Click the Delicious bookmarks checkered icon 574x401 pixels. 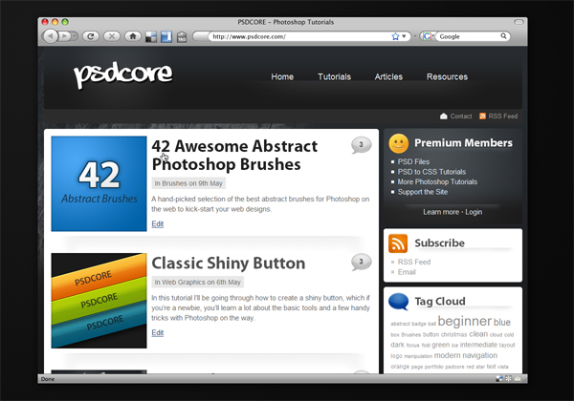coord(151,36)
